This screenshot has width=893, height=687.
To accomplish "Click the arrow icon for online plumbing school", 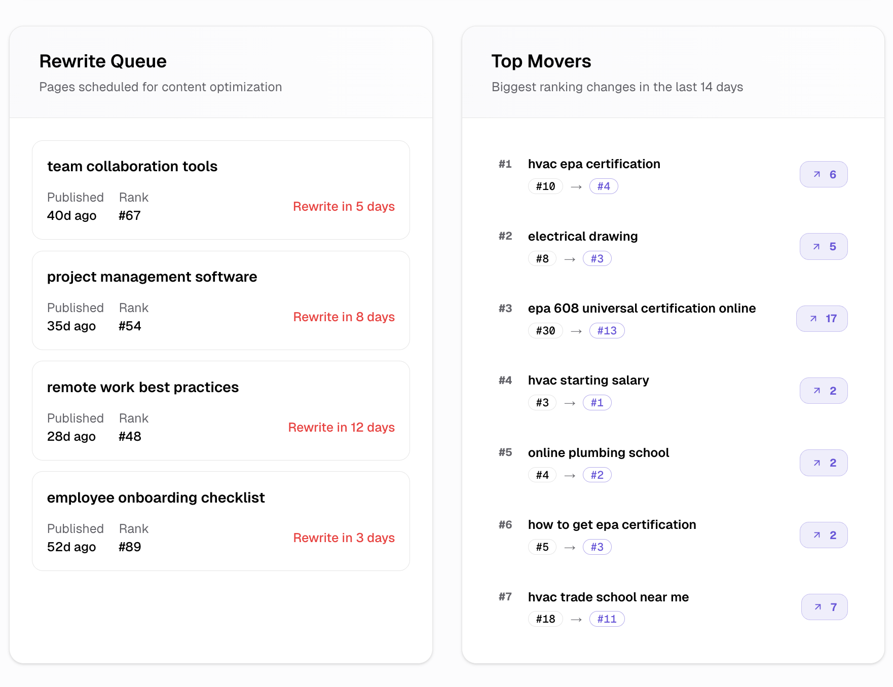I will click(x=816, y=463).
